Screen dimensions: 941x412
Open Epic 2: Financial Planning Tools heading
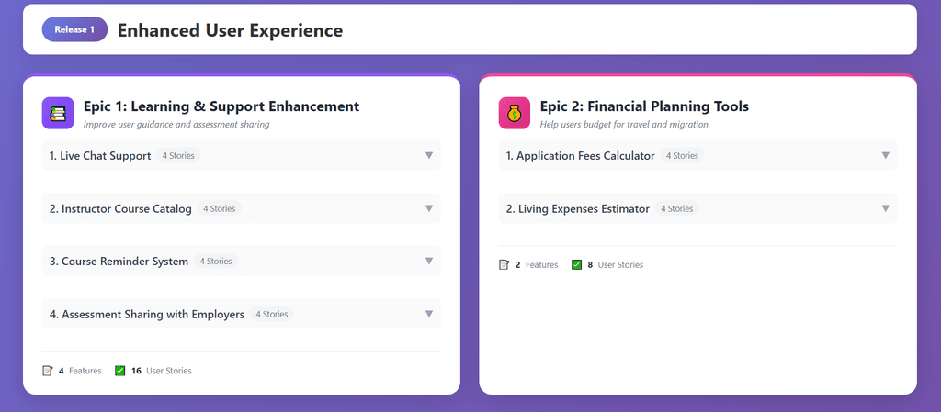click(x=644, y=106)
